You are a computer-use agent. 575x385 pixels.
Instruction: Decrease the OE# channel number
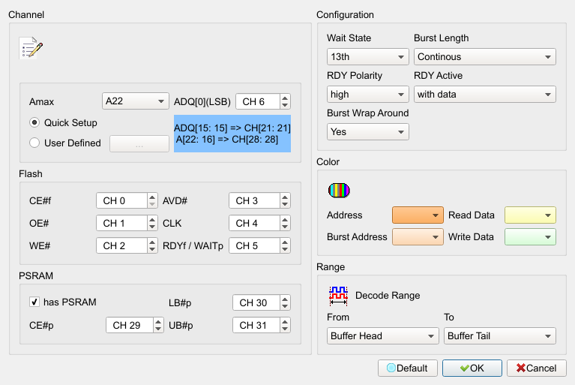pos(152,227)
